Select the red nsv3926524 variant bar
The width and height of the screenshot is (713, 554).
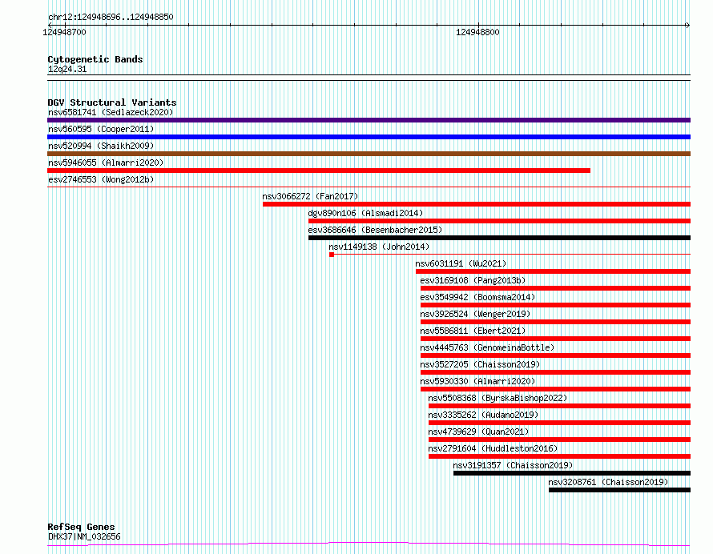[x=556, y=322]
